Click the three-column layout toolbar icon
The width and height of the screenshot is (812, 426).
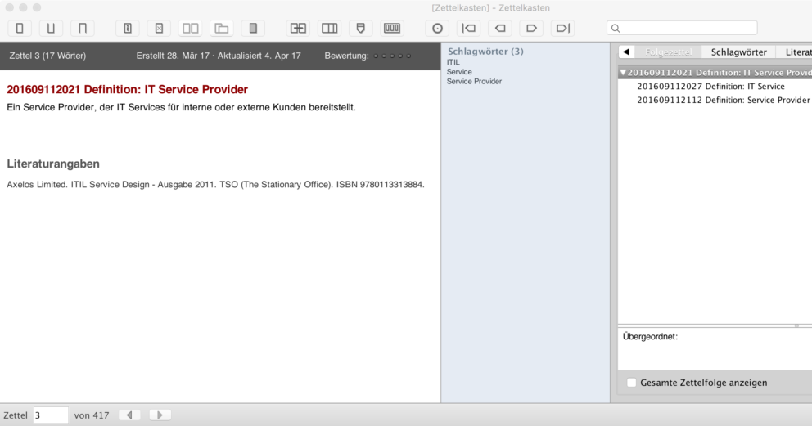(329, 28)
